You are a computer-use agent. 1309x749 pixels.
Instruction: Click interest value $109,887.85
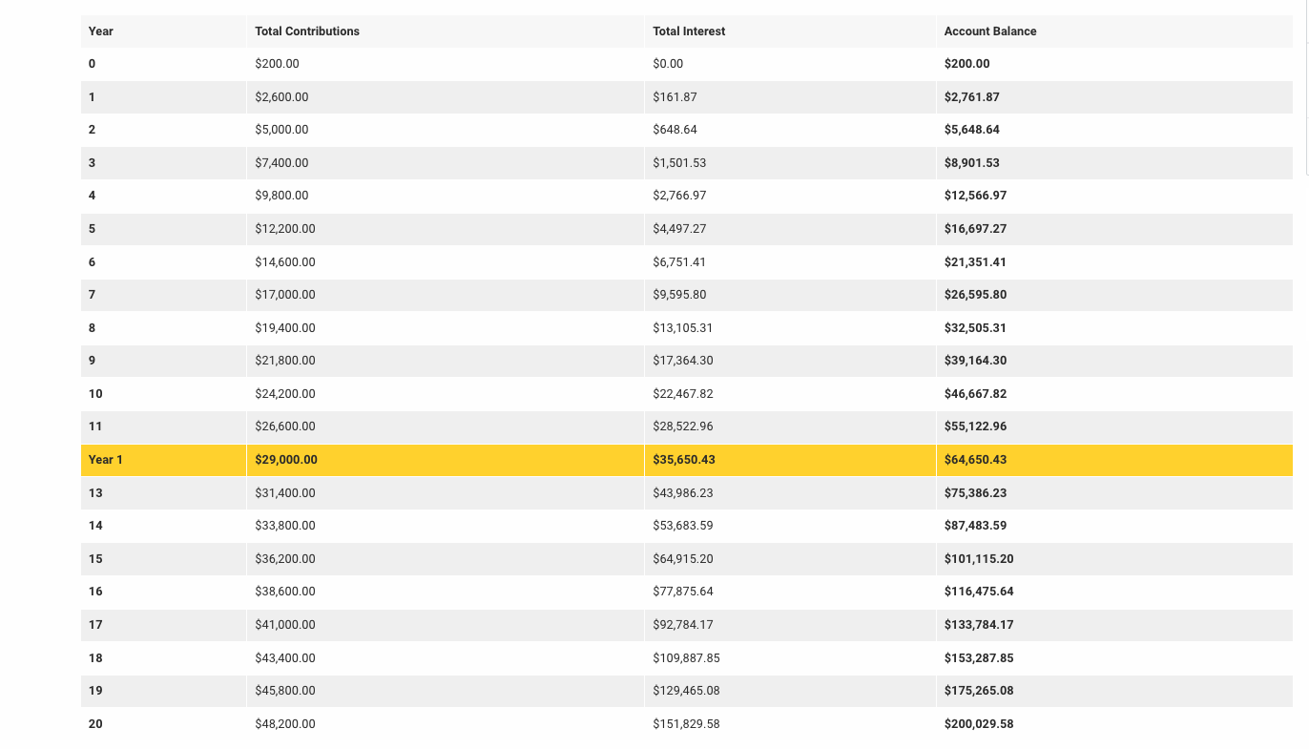[x=686, y=658]
